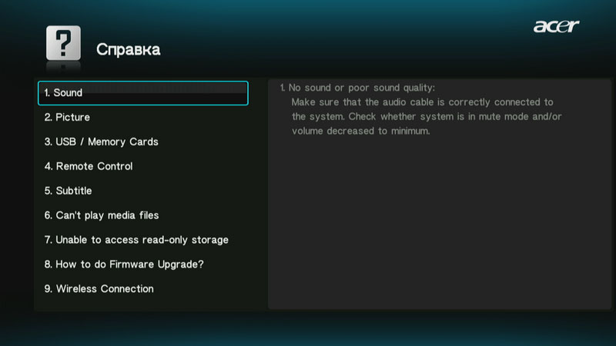Image resolution: width=616 pixels, height=346 pixels.
Task: Click the No sound or poor quality heading
Action: click(357, 88)
